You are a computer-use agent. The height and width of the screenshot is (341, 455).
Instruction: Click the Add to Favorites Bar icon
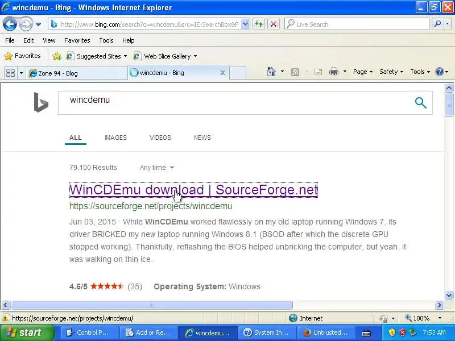pyautogui.click(x=57, y=56)
